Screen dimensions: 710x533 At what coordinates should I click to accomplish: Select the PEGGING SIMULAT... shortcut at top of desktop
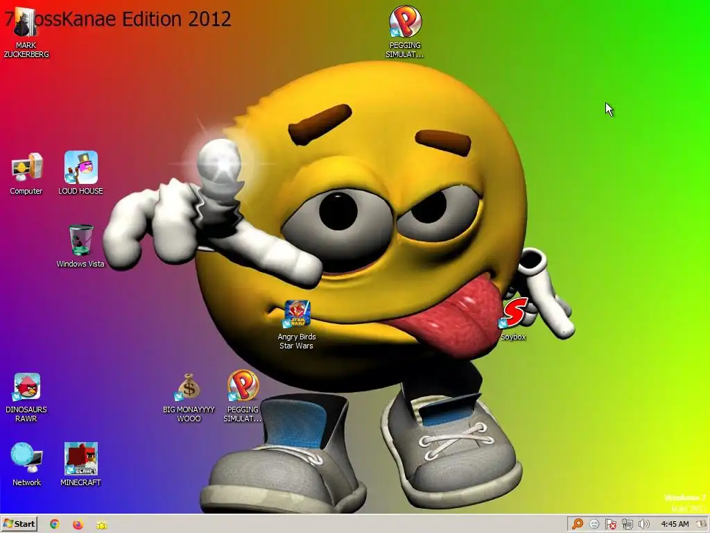pos(405,31)
